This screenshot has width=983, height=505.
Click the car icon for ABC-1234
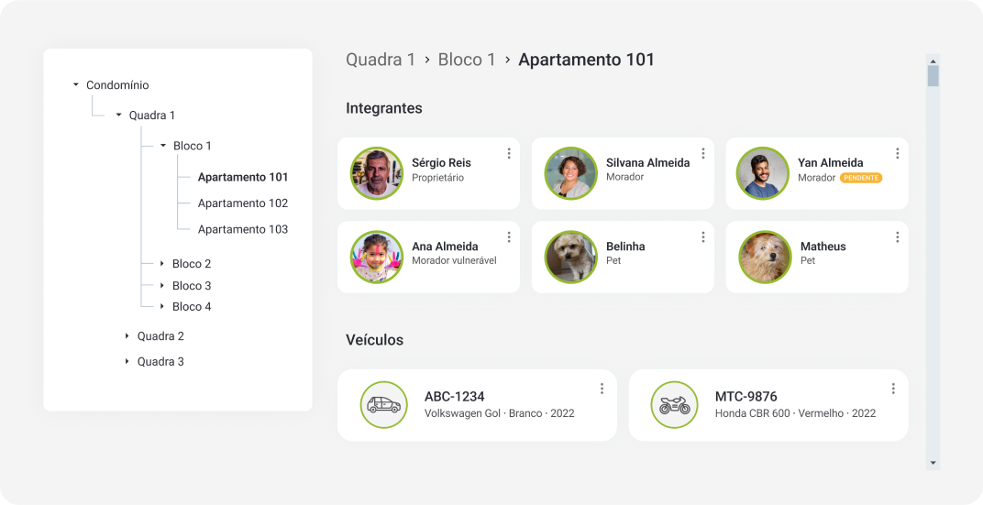[x=383, y=404]
